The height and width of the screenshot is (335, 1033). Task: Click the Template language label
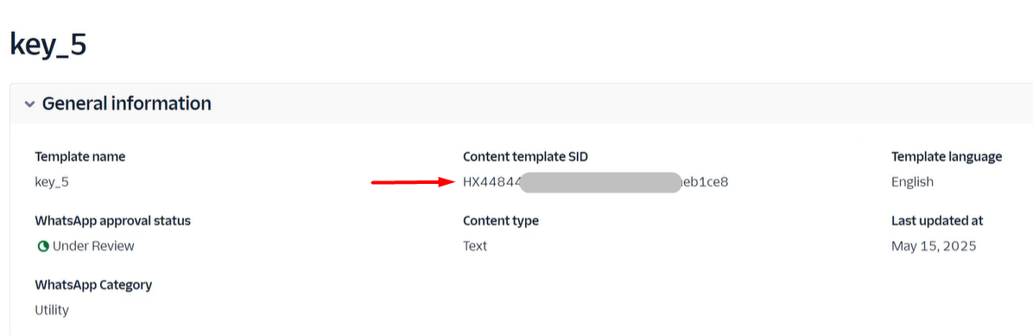click(x=947, y=156)
